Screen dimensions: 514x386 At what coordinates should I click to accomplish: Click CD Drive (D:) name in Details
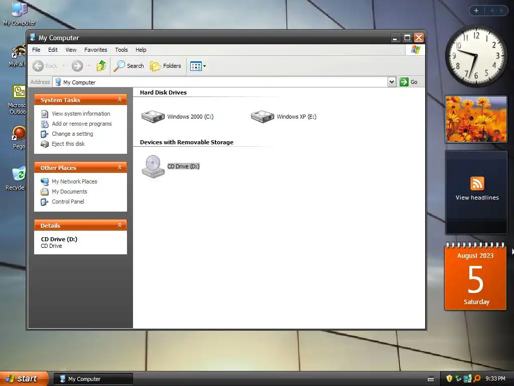click(x=59, y=239)
